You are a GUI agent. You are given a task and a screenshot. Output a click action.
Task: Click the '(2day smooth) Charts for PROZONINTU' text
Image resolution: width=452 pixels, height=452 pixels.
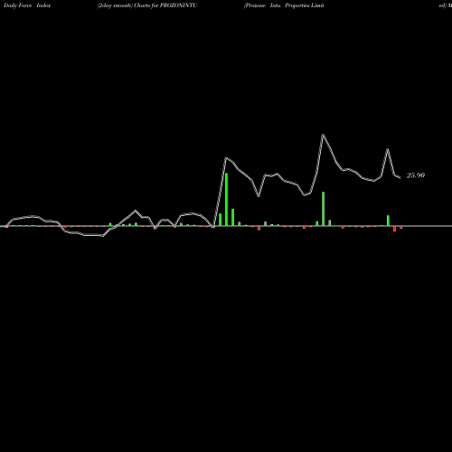coord(147,5)
